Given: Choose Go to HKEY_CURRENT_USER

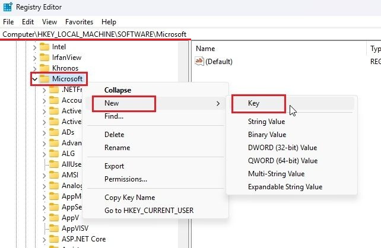Looking at the screenshot, I should coord(155,211).
